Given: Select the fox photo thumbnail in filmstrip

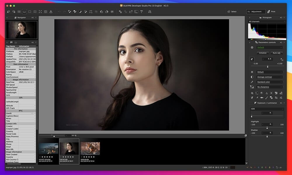Looking at the screenshot, I should pos(90,149).
